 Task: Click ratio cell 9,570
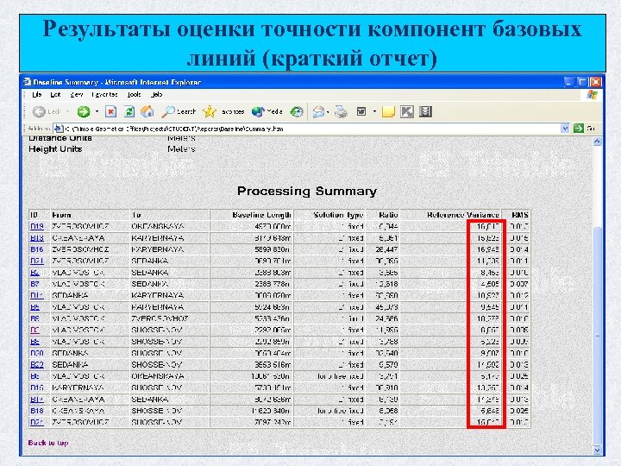click(388, 364)
